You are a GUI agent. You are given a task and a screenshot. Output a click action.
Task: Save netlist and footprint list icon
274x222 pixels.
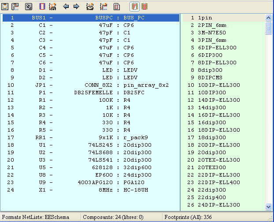[x=15, y=7]
